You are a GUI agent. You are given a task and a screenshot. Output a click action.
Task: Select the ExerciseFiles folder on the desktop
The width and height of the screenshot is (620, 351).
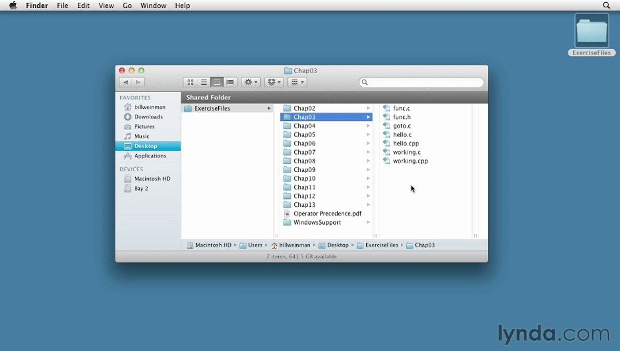(592, 34)
